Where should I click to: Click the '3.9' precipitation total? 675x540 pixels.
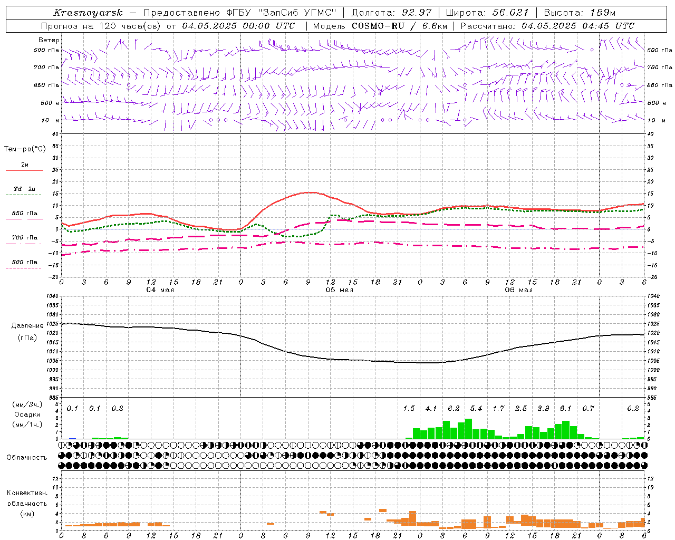point(543,409)
